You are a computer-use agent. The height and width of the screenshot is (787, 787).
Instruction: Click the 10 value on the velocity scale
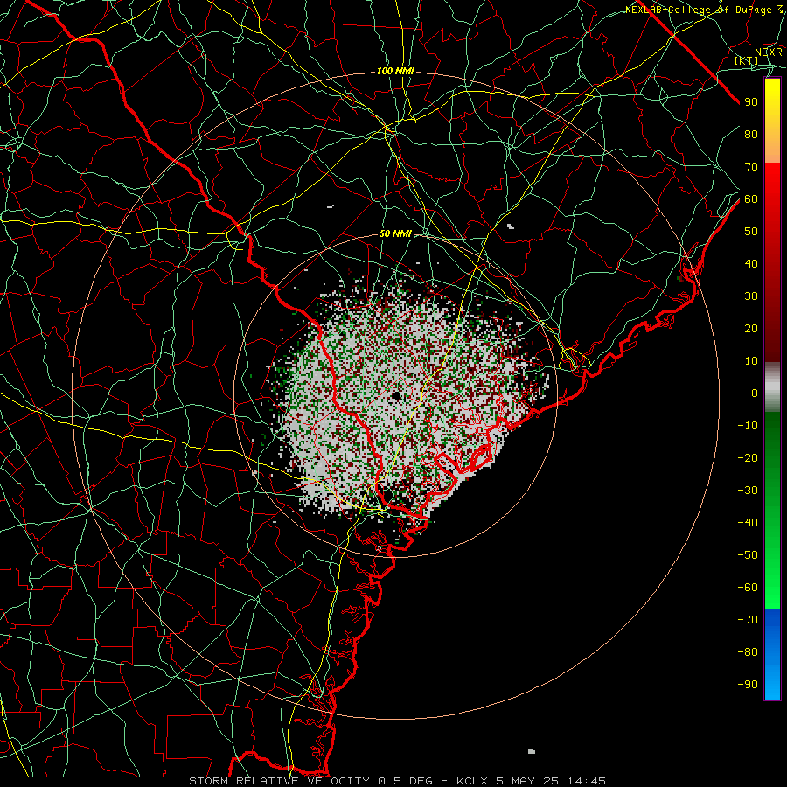751,361
